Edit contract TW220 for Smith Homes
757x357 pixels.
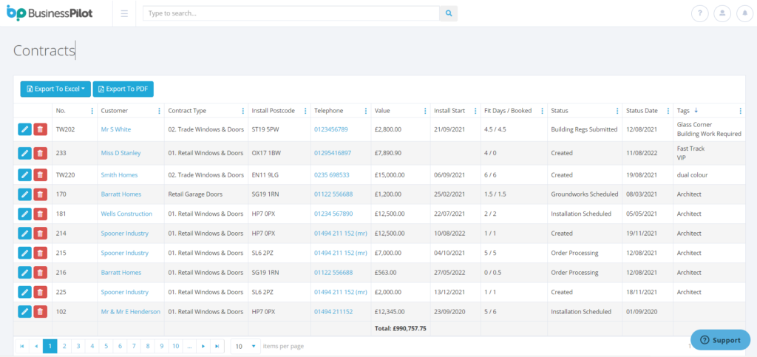click(24, 175)
